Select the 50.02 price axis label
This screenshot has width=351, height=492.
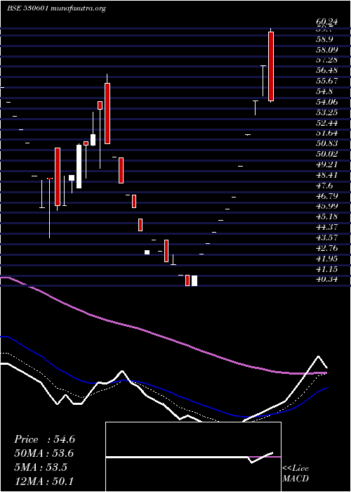tap(327, 154)
